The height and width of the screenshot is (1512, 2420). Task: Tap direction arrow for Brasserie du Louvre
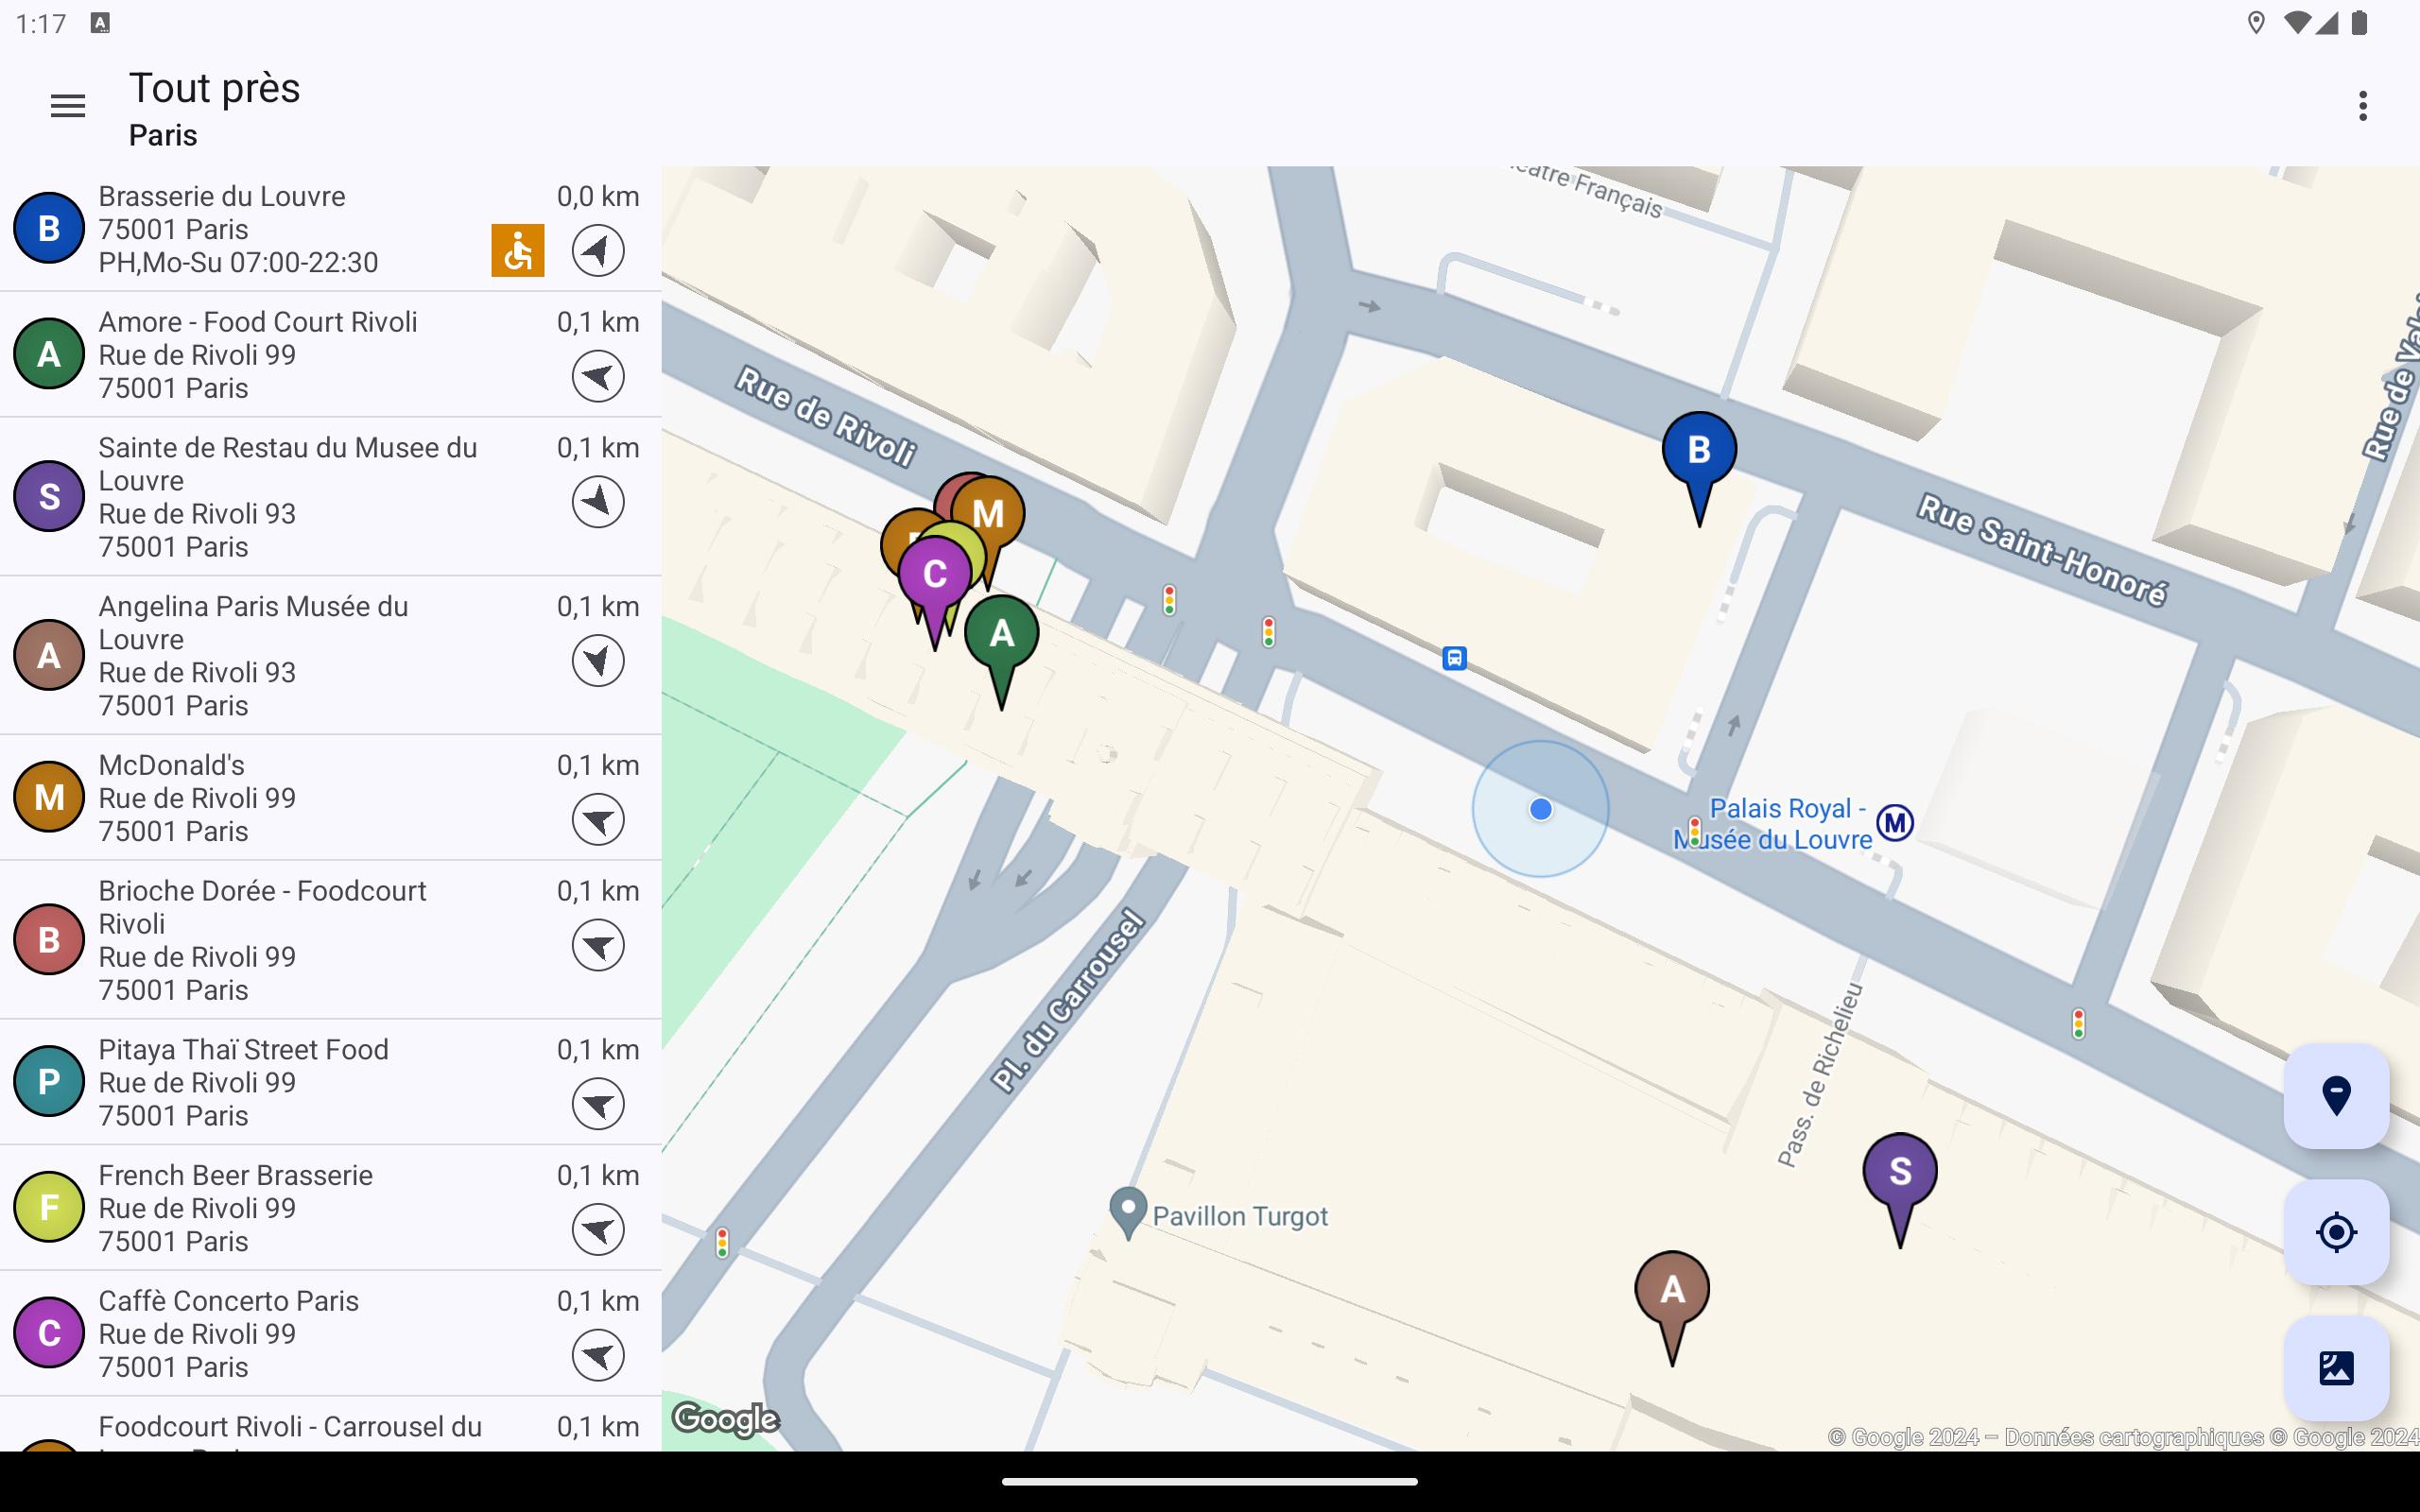(x=598, y=250)
